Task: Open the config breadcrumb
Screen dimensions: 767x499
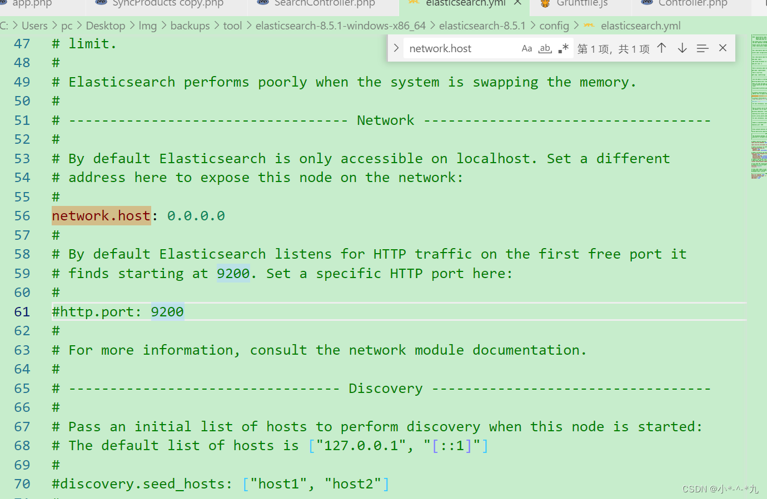Action: [554, 26]
